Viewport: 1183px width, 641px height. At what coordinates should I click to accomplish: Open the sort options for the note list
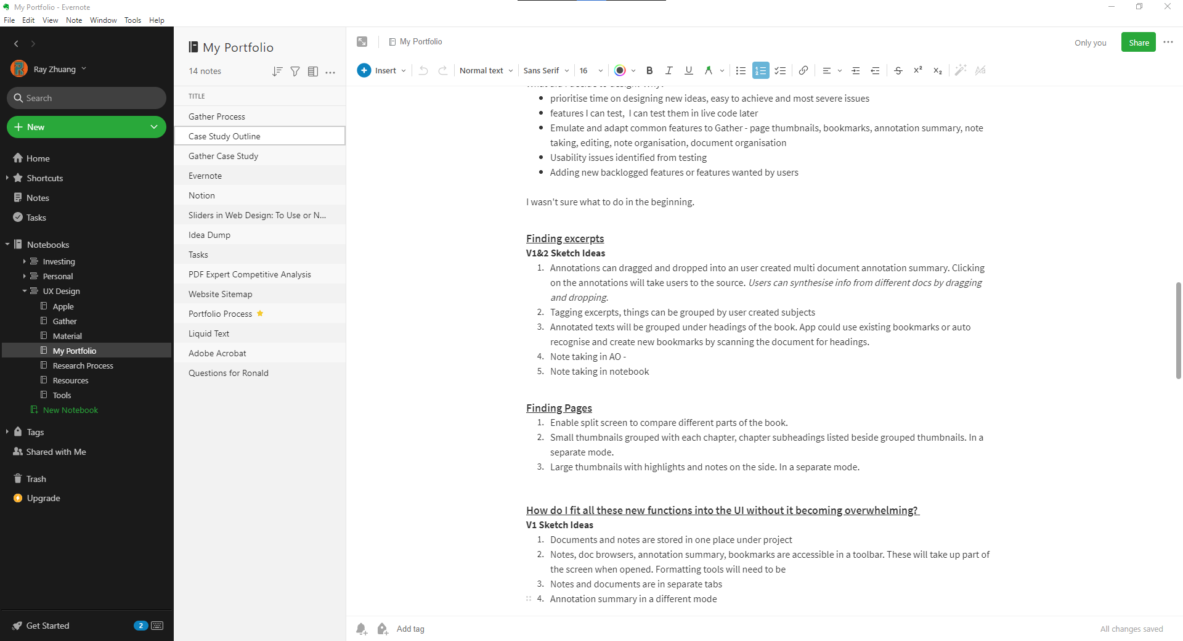point(277,71)
